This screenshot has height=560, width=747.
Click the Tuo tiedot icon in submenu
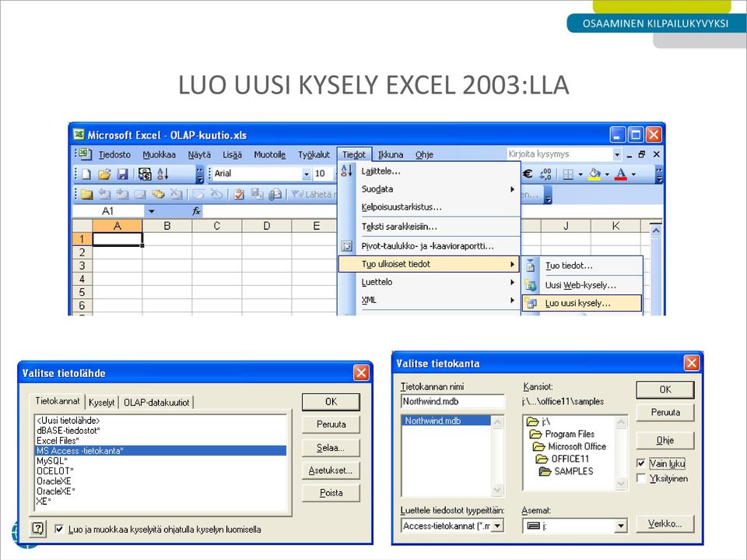[531, 266]
